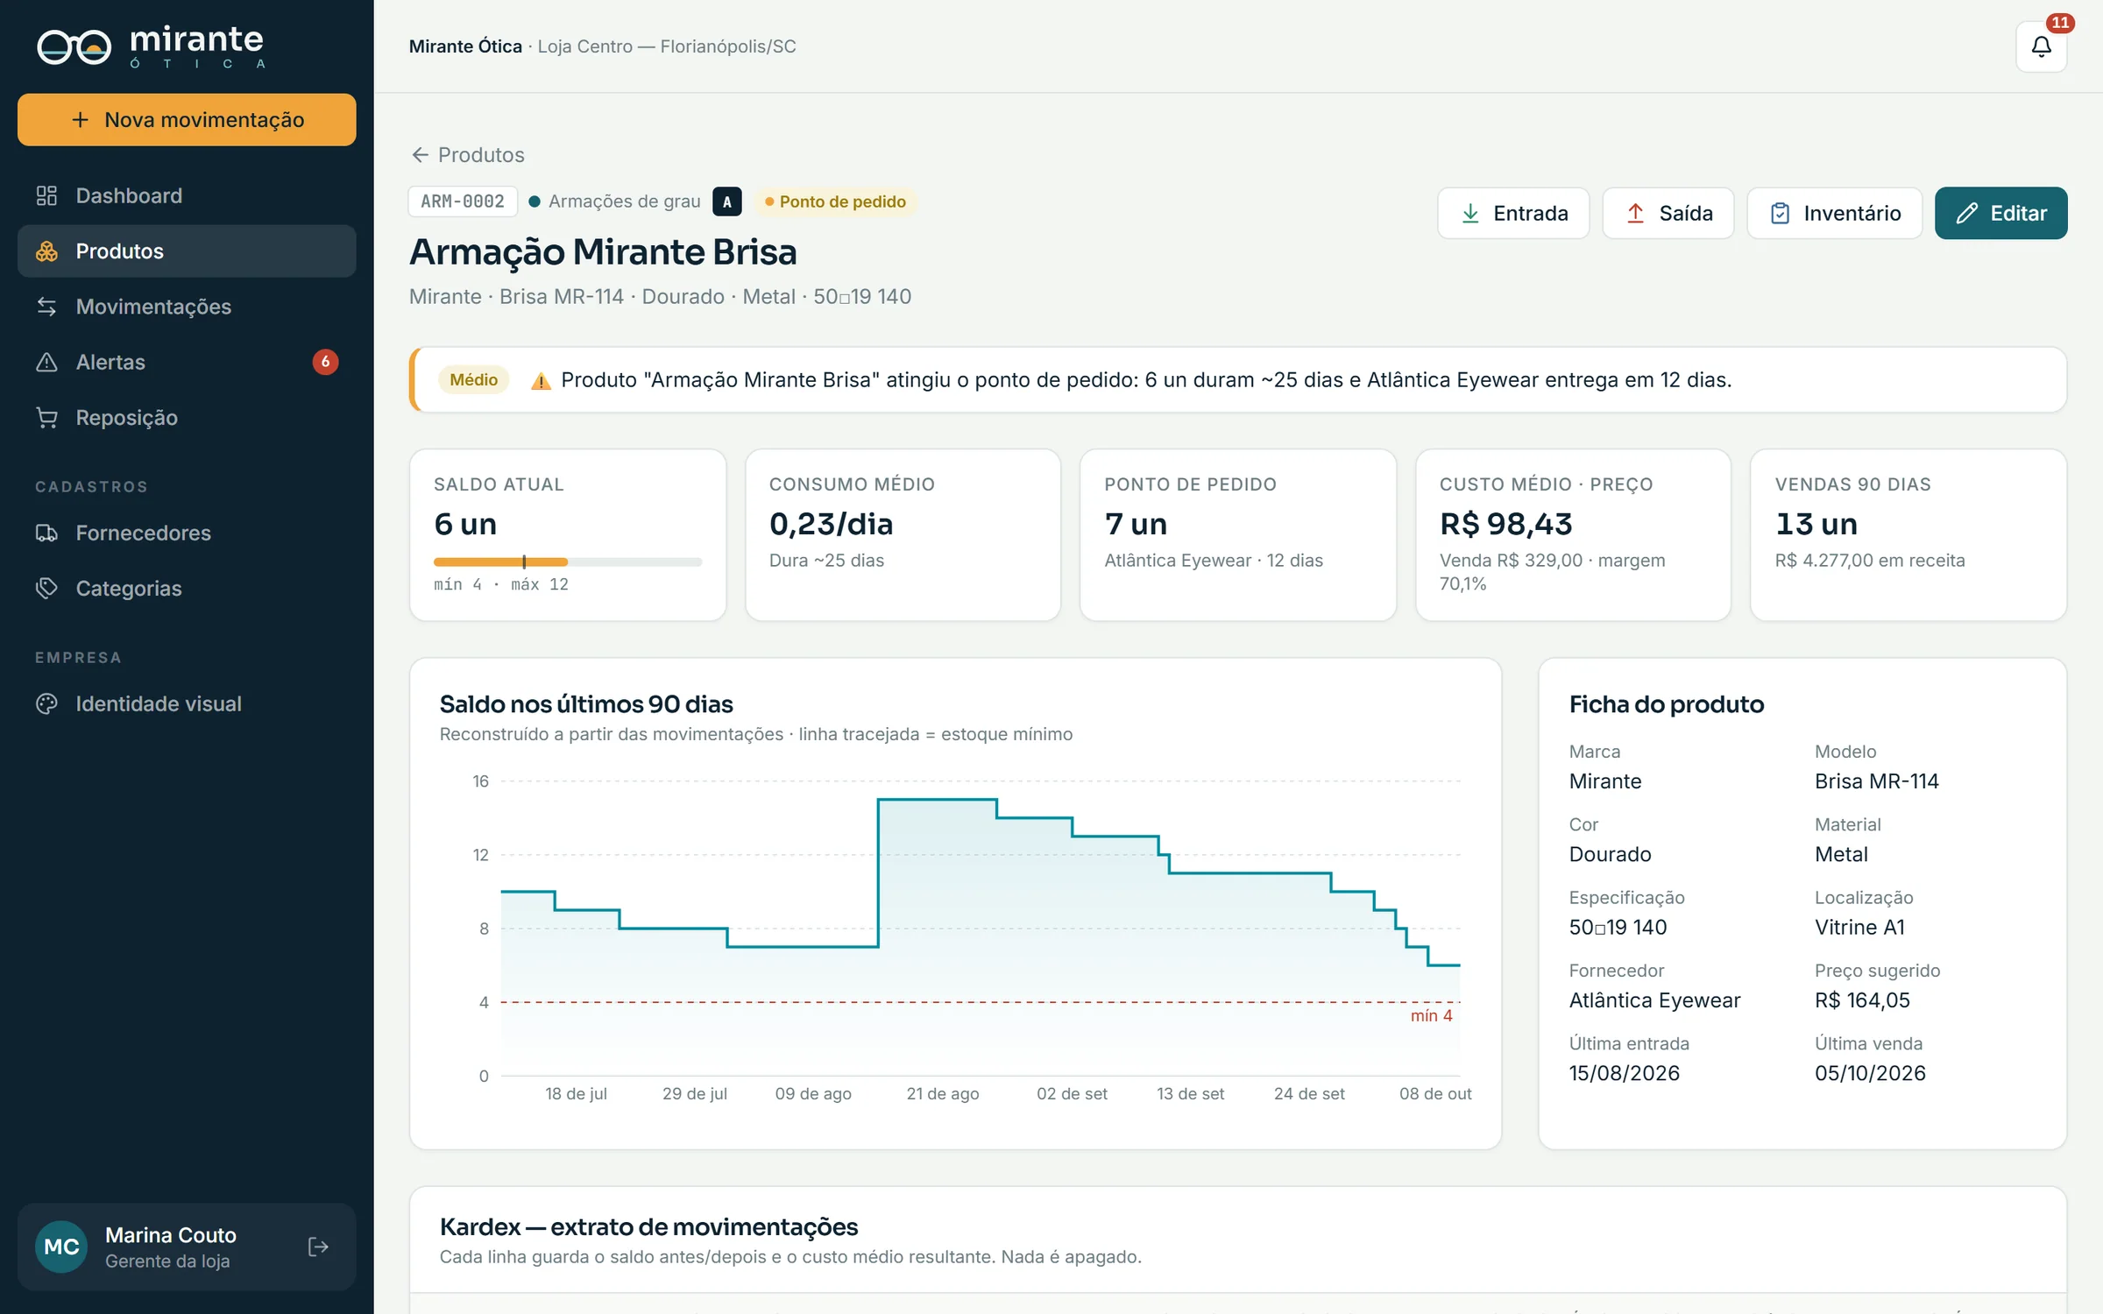
Task: Click the Atlântica Eyewear supplier value
Action: coord(1653,1000)
